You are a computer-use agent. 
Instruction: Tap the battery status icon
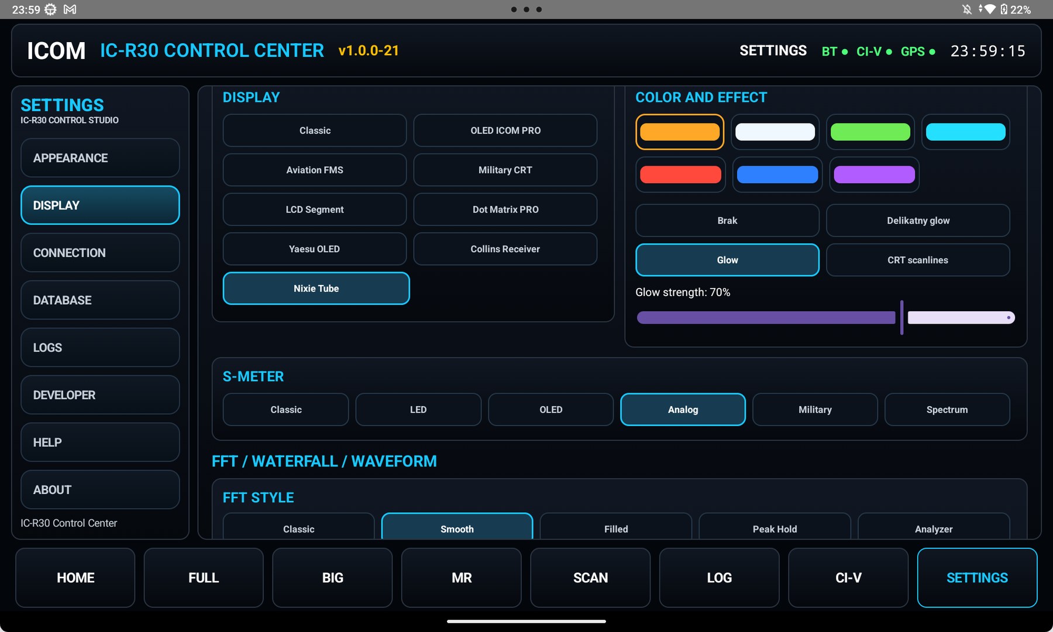pos(1004,9)
